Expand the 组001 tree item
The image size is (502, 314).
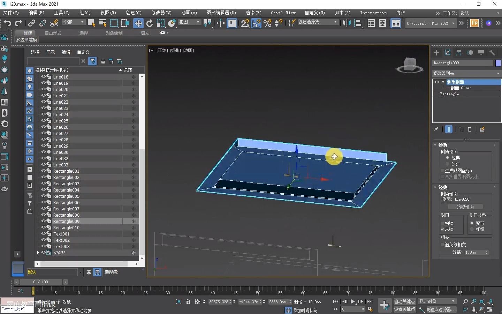coord(38,253)
